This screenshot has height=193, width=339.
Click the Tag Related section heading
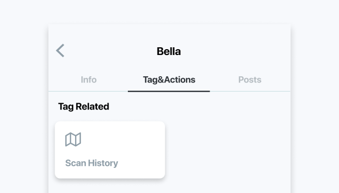(x=84, y=107)
